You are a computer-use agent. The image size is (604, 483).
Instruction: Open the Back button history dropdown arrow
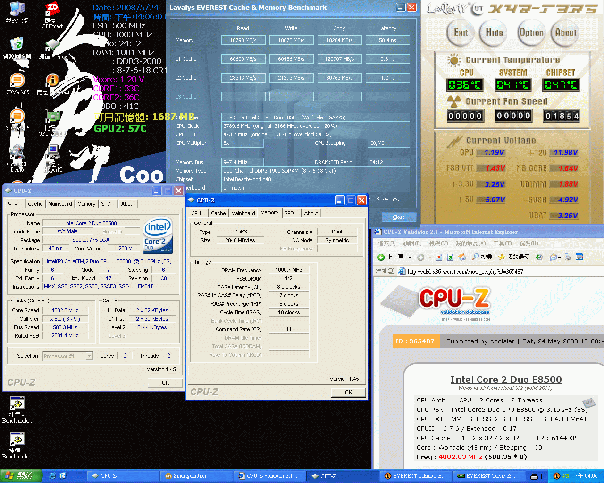pos(410,257)
